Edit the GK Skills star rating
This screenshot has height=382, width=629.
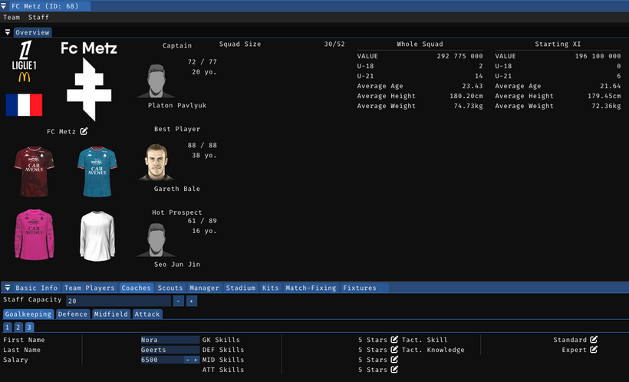click(x=394, y=340)
